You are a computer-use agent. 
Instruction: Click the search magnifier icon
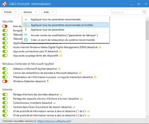144,12
